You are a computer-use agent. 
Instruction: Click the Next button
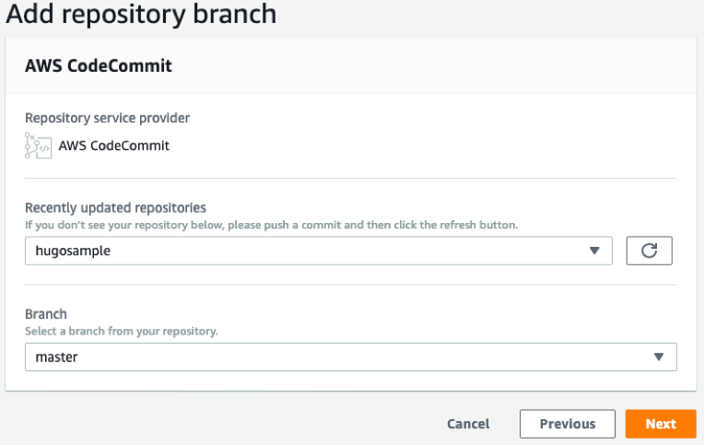tap(661, 424)
